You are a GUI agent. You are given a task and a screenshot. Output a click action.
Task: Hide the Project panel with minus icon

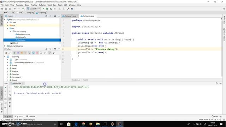[x=59, y=16]
